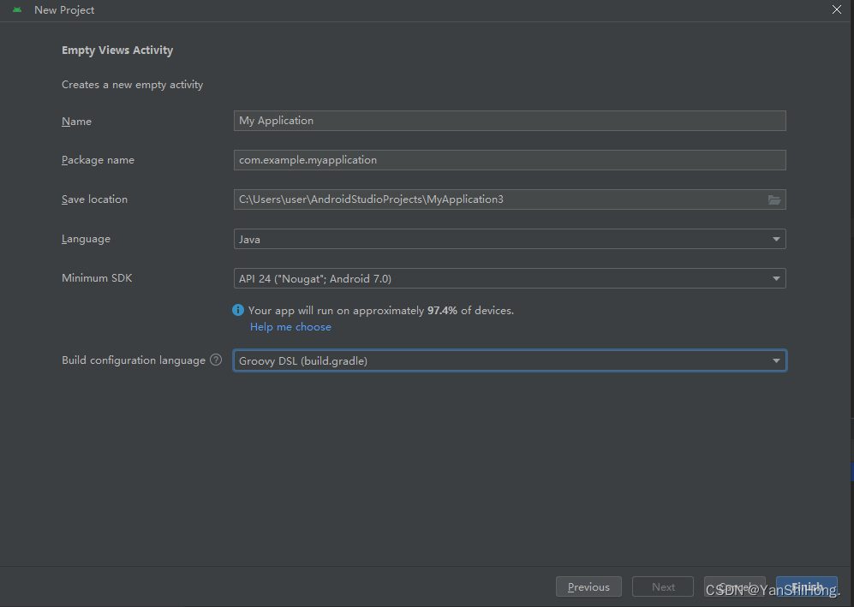The image size is (854, 607).
Task: Open the Help me choose link
Action: [x=290, y=327]
